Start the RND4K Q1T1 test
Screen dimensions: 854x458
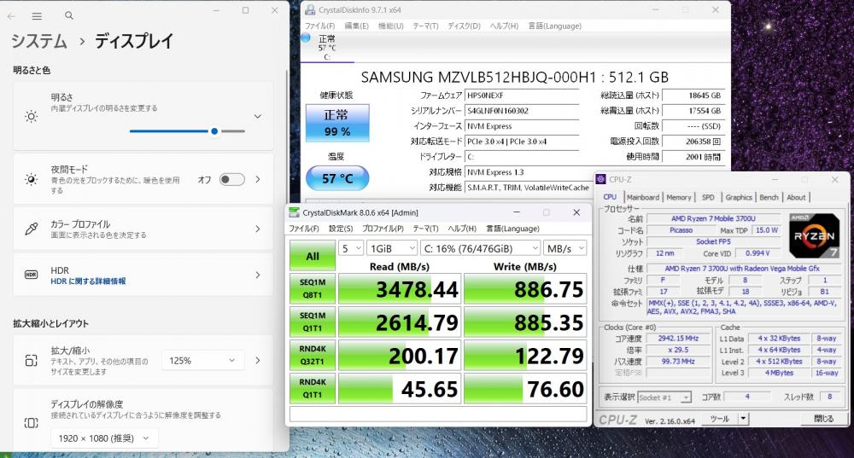[x=313, y=388]
